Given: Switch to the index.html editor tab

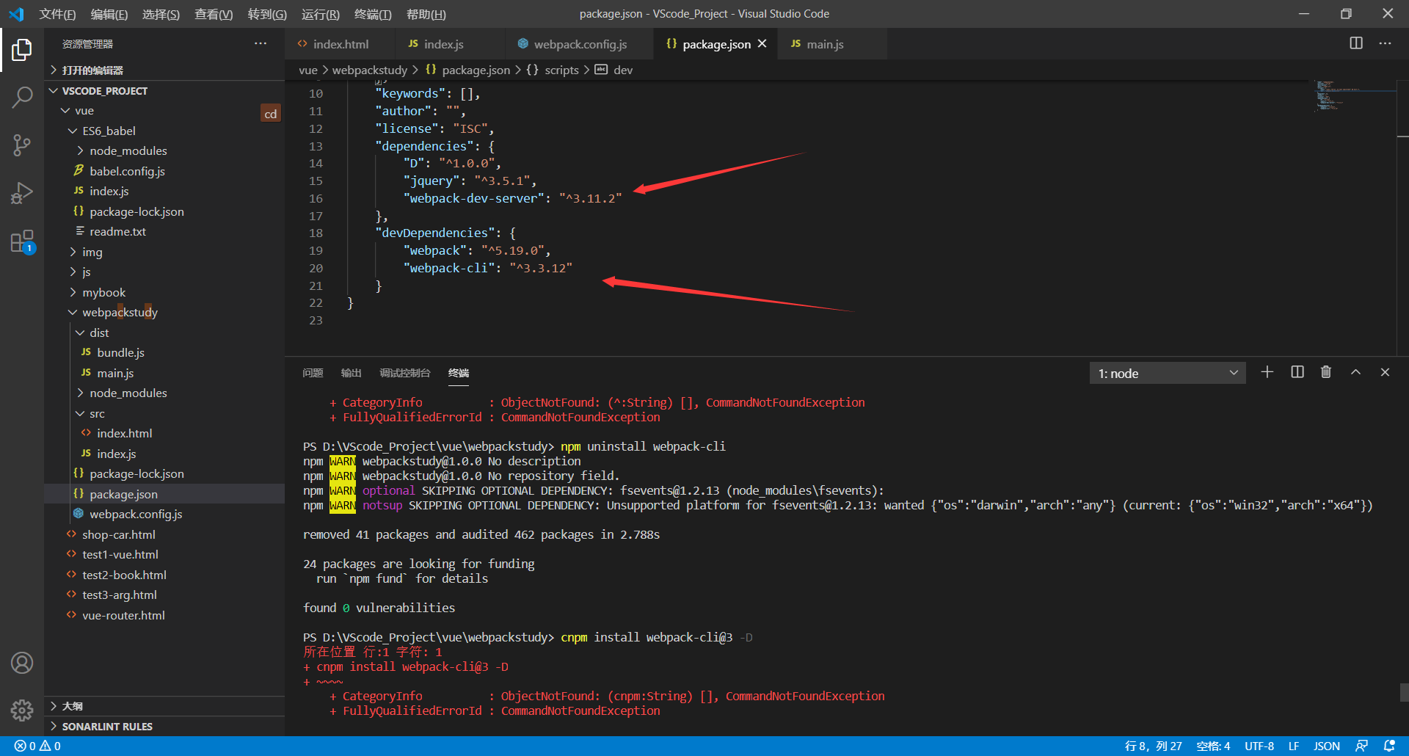Looking at the screenshot, I should coord(340,44).
